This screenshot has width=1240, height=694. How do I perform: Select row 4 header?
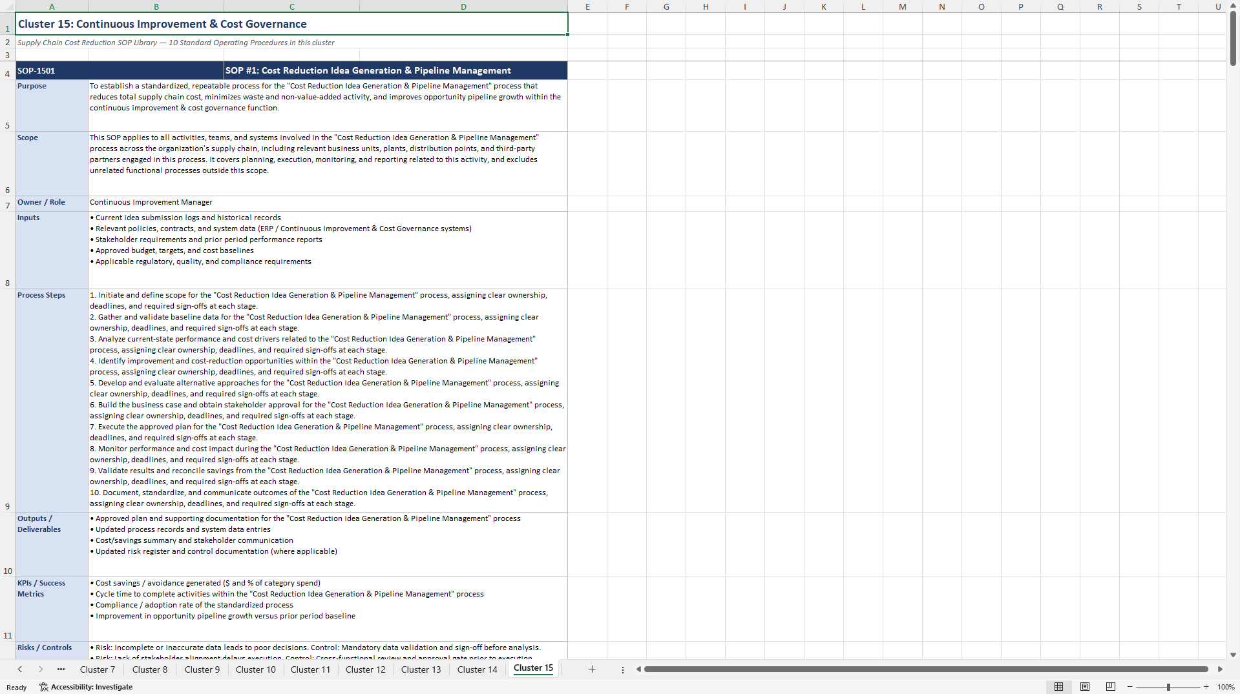click(8, 70)
